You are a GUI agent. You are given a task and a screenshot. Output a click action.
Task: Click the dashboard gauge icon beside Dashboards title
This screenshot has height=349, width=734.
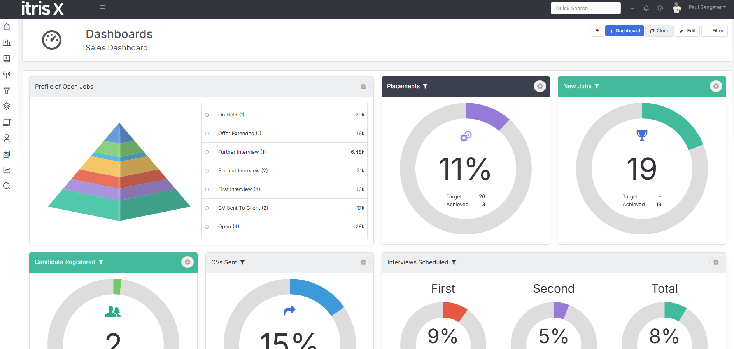pos(52,40)
